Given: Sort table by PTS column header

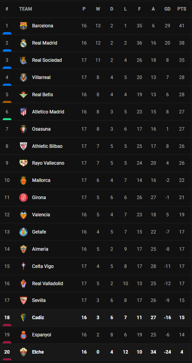Looking at the screenshot, I should point(181,9).
